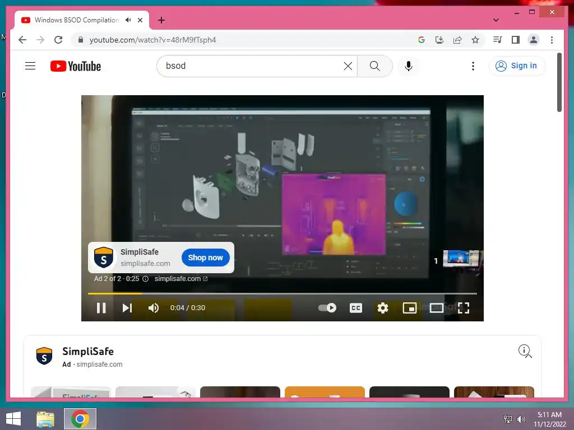This screenshot has height=430, width=574.
Task: Enable miniplayer mode
Action: click(410, 308)
